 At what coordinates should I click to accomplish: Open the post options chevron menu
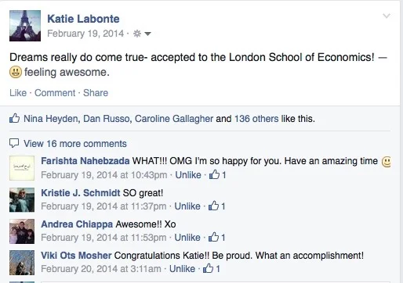[x=387, y=16]
